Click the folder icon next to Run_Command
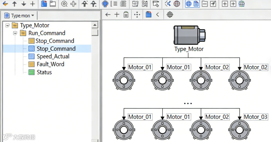271x142 pixels. [23, 33]
